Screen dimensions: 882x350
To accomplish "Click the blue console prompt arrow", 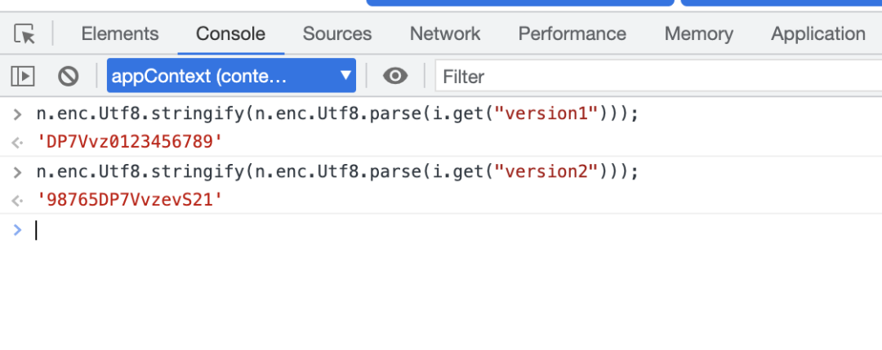I will (17, 230).
